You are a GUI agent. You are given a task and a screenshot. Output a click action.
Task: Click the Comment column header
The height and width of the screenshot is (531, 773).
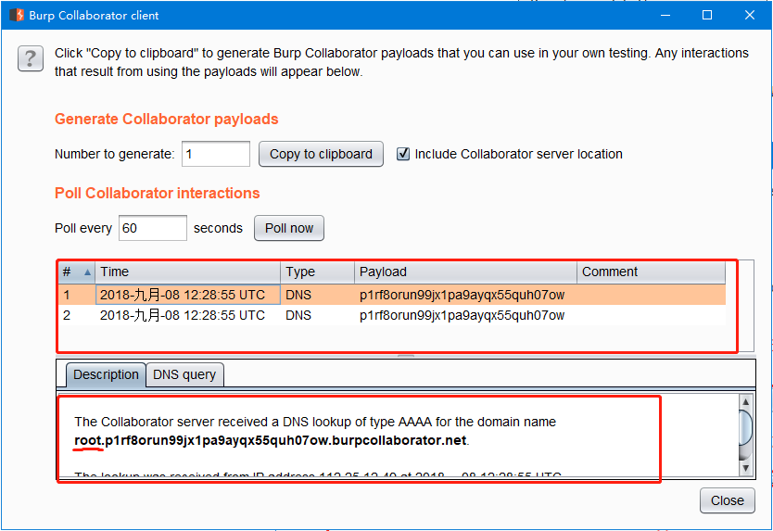click(649, 272)
